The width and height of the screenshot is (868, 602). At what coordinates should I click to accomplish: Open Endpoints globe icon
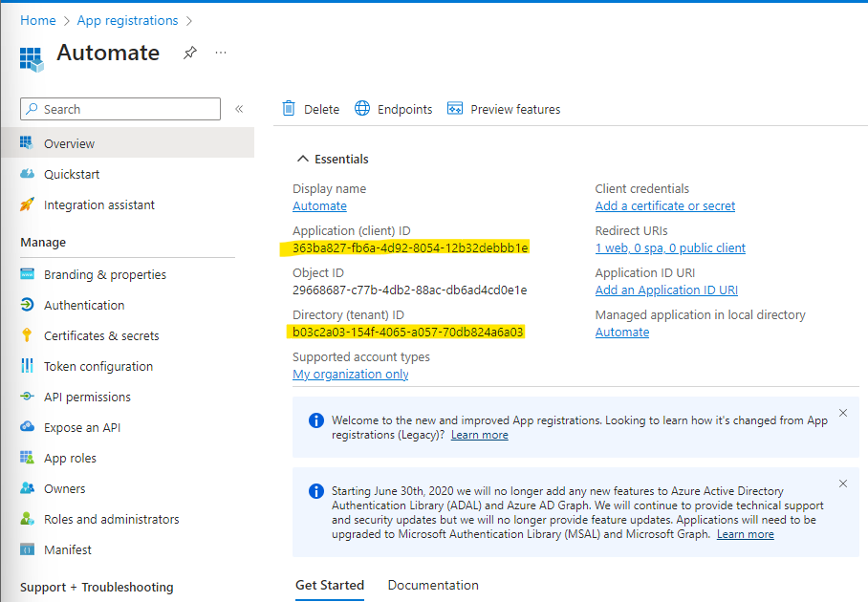point(362,109)
